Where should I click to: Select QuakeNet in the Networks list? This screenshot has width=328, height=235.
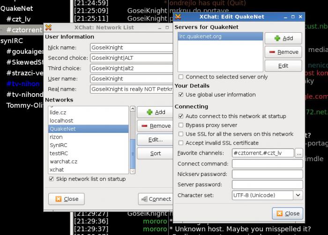(x=88, y=129)
